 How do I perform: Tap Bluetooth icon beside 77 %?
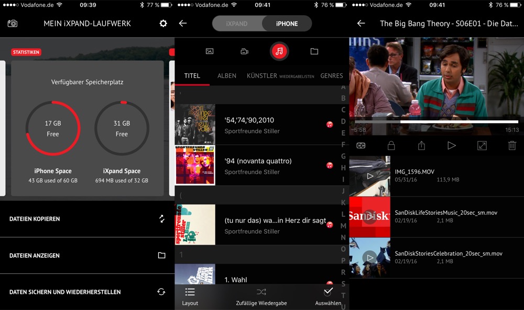141,5
